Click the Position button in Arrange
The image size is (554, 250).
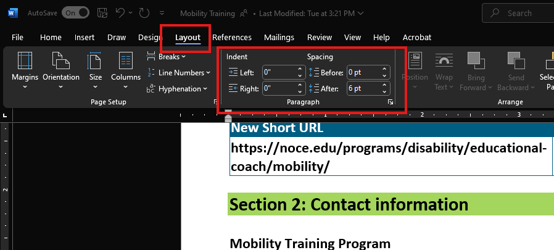click(x=415, y=71)
